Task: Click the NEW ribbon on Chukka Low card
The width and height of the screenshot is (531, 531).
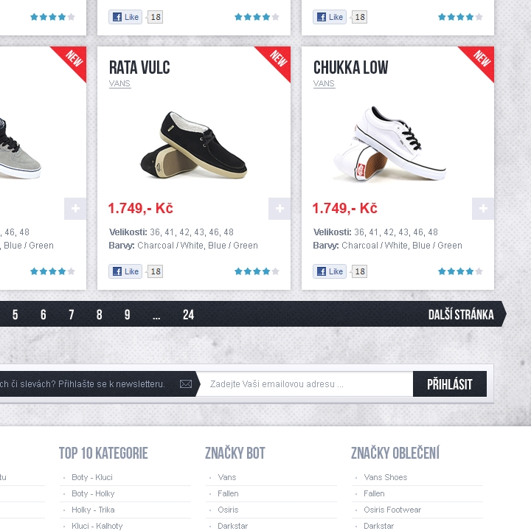Action: click(479, 61)
